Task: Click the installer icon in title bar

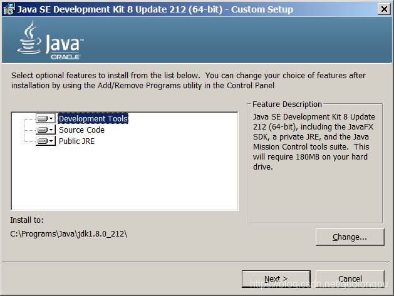Action: (x=9, y=9)
